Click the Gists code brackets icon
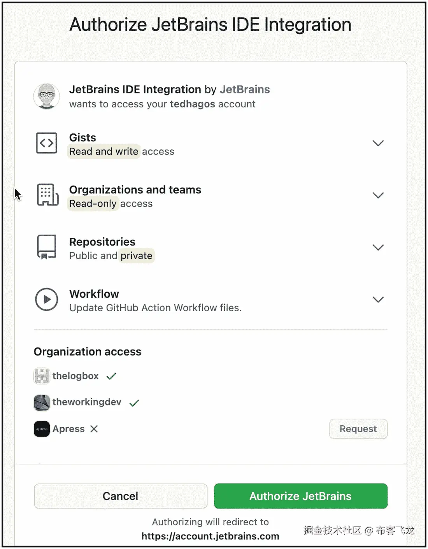This screenshot has height=549, width=428. point(47,143)
